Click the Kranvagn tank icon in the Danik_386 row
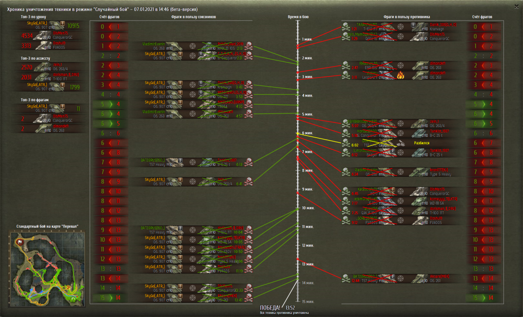Image resolution: width=523 pixels, height=317 pixels. point(421,27)
